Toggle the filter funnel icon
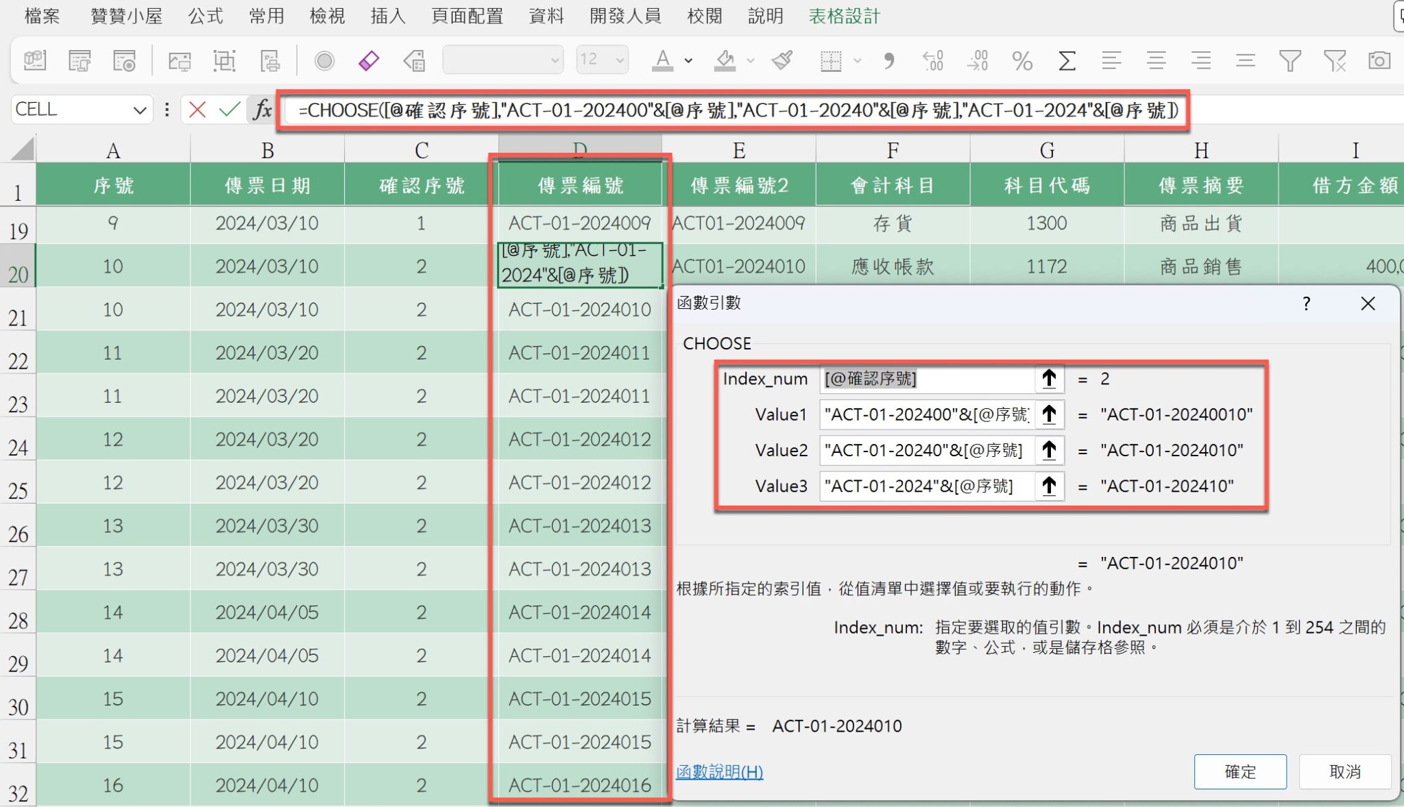 [1290, 61]
